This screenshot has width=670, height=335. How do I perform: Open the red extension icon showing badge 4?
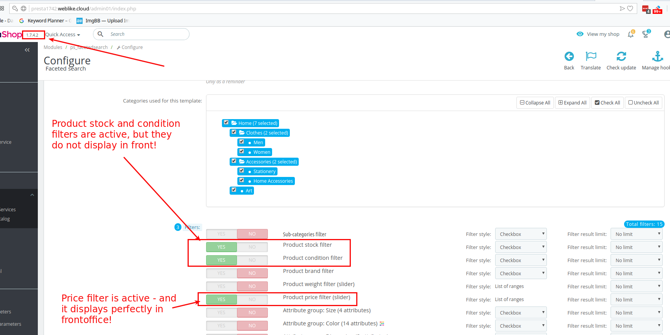click(646, 9)
